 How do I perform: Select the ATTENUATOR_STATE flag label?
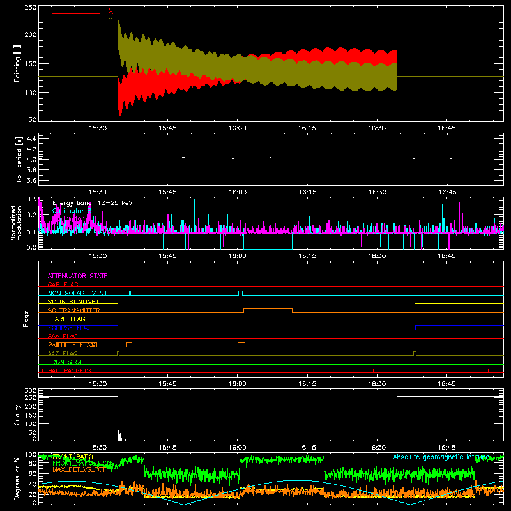coord(77,276)
